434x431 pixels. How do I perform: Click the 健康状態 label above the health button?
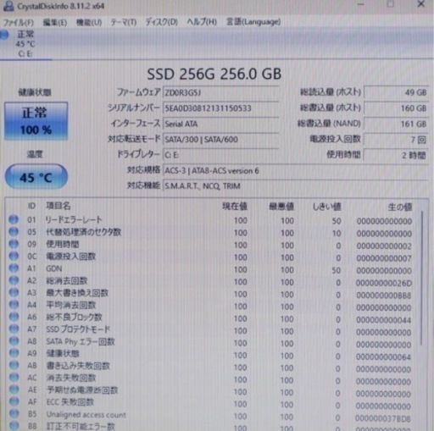(x=35, y=92)
